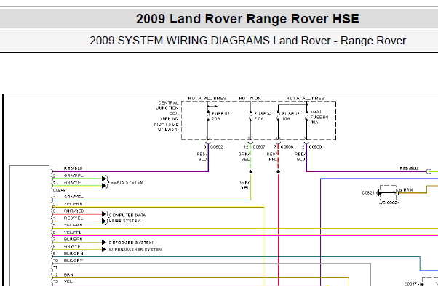Click the dashed junction connector symbol near C0821

(x=388, y=192)
